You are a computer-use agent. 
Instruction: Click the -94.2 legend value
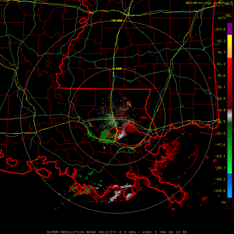coord(220,179)
